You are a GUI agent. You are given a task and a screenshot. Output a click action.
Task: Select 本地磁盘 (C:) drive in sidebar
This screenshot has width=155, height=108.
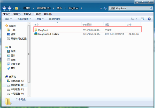click(x=17, y=81)
